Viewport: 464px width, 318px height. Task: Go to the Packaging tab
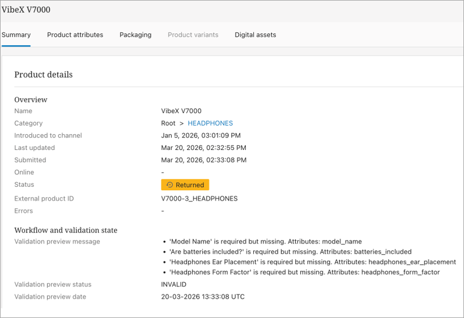point(135,35)
